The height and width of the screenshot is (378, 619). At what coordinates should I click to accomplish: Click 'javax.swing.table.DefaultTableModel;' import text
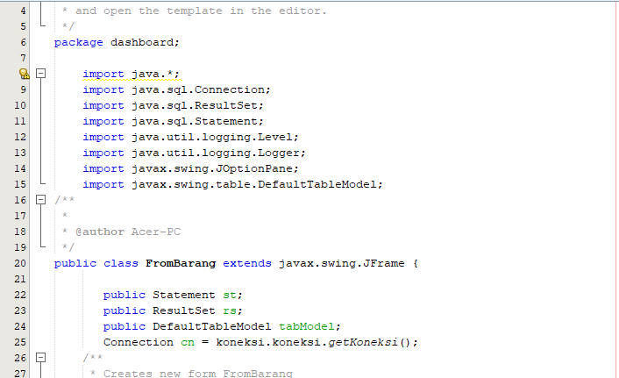click(x=257, y=184)
